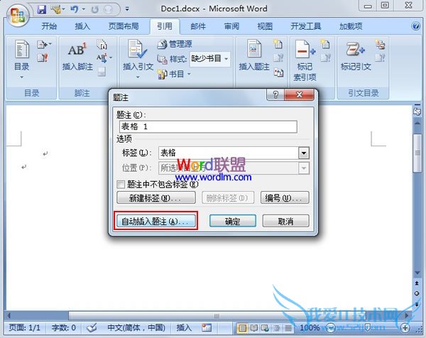The height and width of the screenshot is (338, 426).
Task: Click 字数: 0 in status bar
Action: pos(64,327)
